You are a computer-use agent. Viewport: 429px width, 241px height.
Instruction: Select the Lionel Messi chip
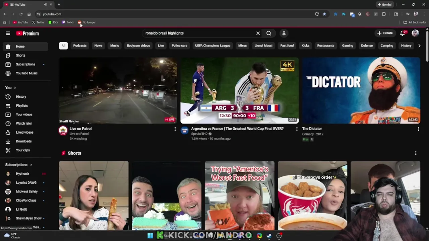tap(263, 46)
